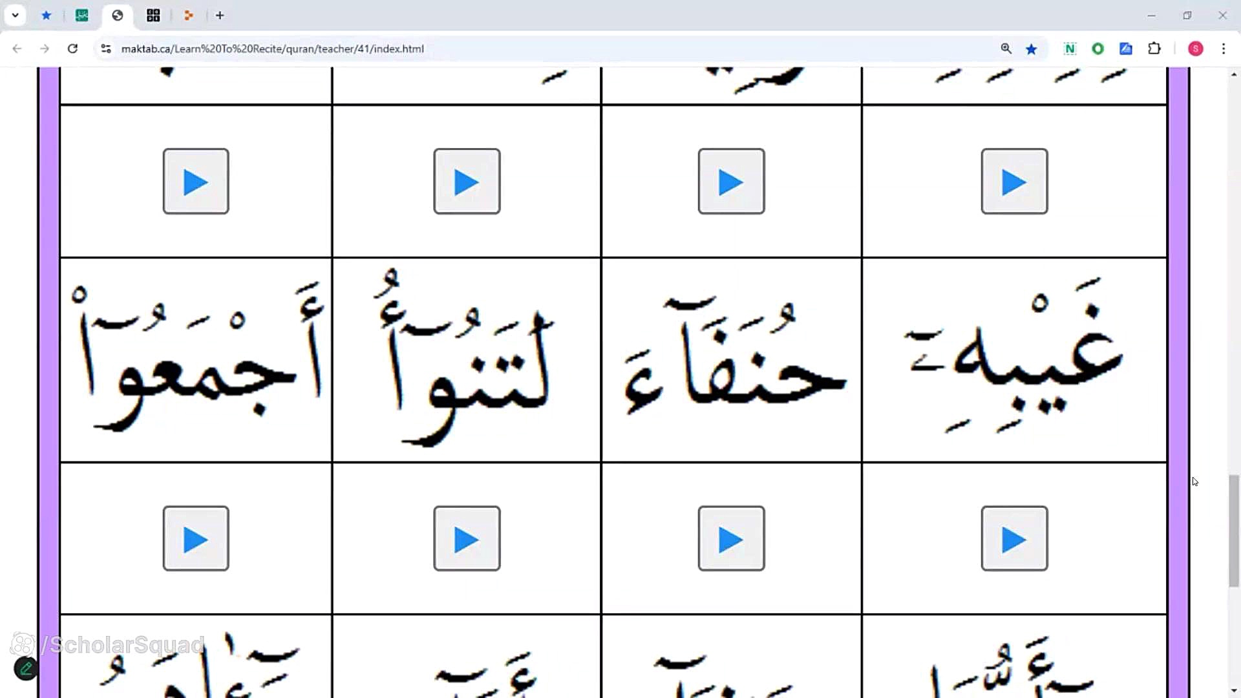View site information icon beside URL
The height and width of the screenshot is (698, 1241).
106,48
